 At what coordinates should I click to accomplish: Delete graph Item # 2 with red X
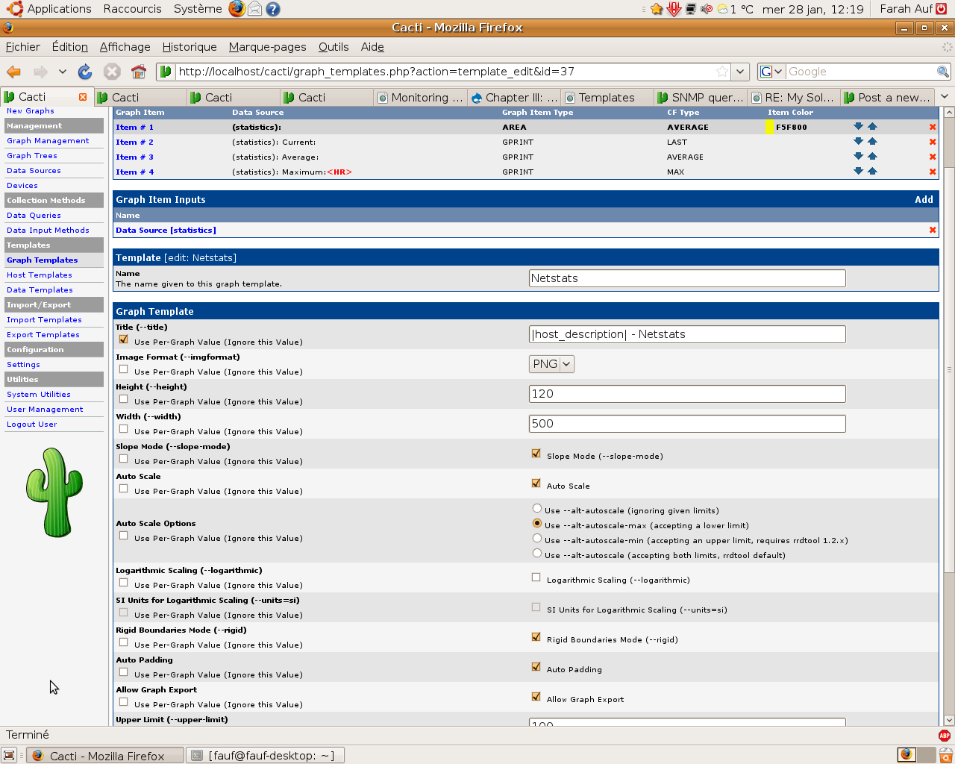[933, 142]
